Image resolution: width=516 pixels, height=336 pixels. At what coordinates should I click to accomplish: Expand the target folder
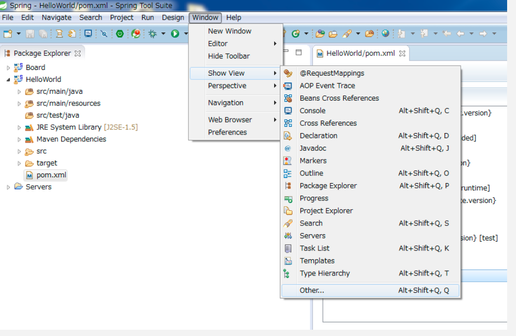coord(19,163)
